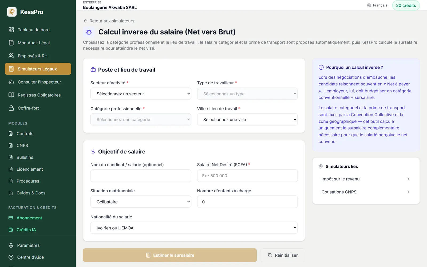Screen dimensions: 427x267
Task: Click briefcase icon beside Poste et lieu
Action: click(93, 70)
